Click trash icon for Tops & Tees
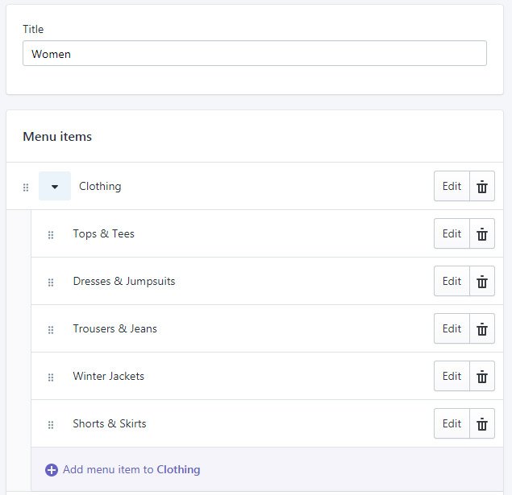Screen dimensions: 512x495 (482, 234)
